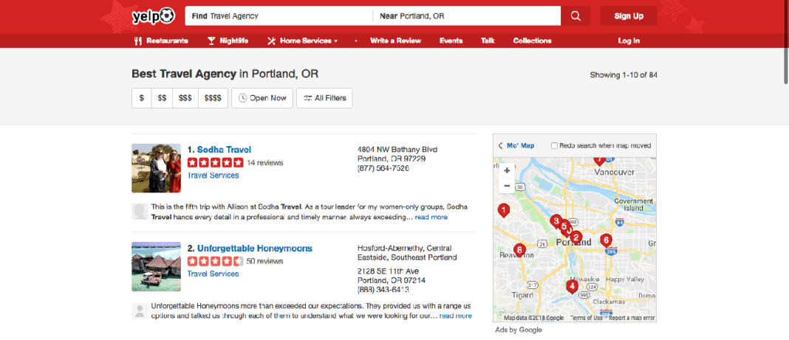Click the Sign Up button
This screenshot has width=789, height=340.
click(x=629, y=16)
